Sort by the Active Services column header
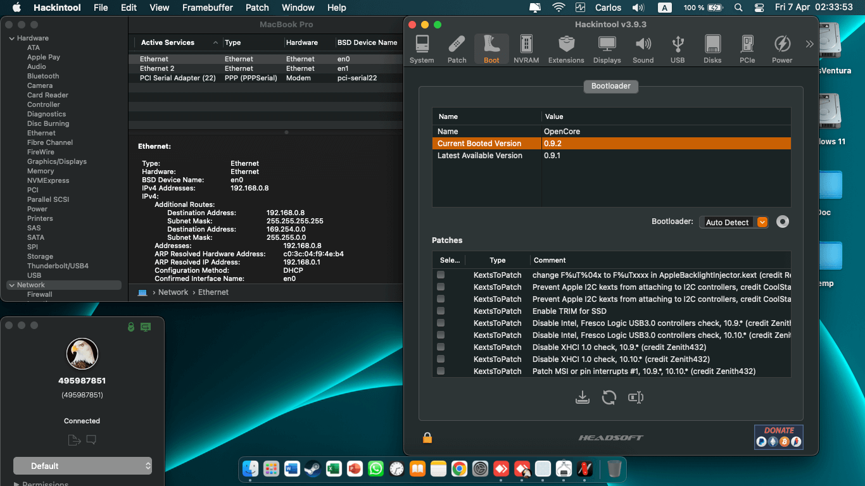Viewport: 865px width, 486px height. click(168, 42)
